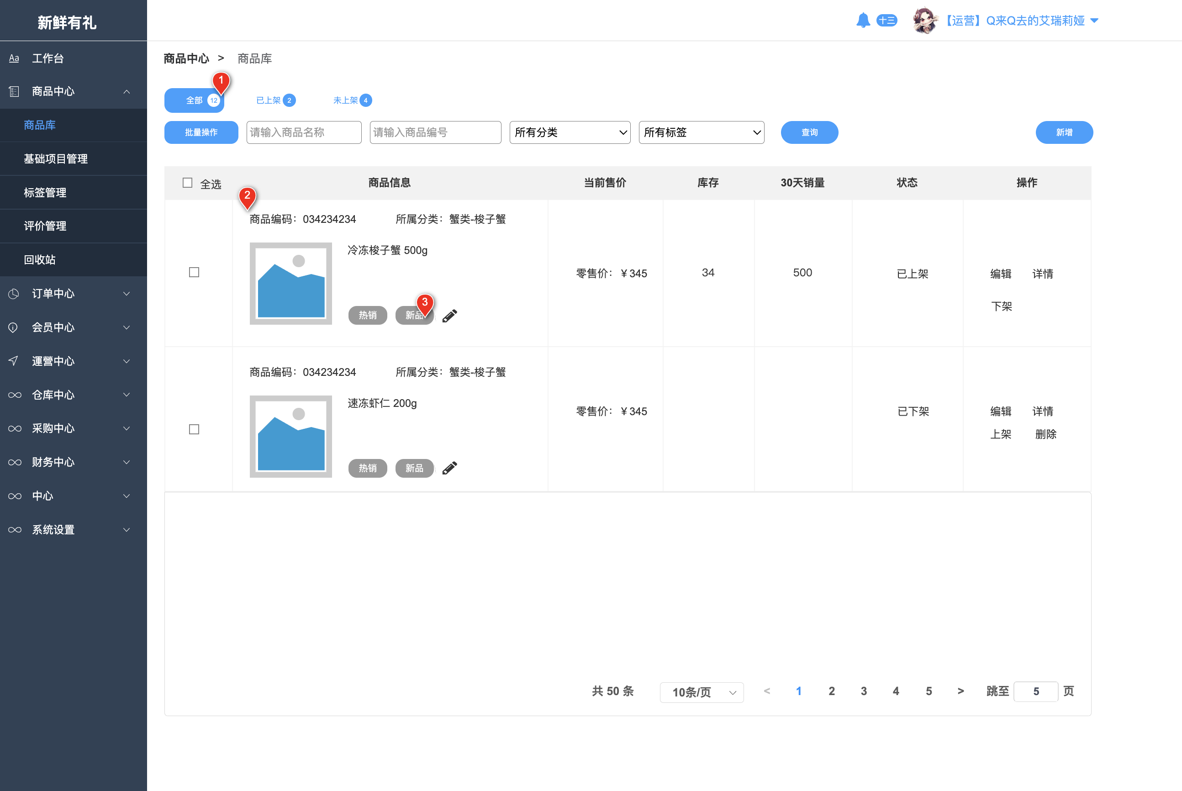The width and height of the screenshot is (1182, 791).
Task: Click the 運營中心 paper-plane icon
Action: pyautogui.click(x=14, y=361)
